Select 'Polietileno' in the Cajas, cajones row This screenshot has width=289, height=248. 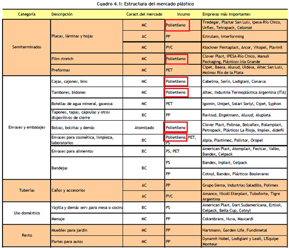pyautogui.click(x=176, y=81)
